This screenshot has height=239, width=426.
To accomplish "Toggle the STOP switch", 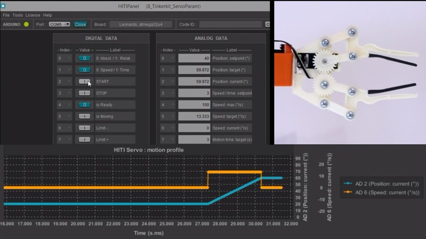I will [x=84, y=93].
